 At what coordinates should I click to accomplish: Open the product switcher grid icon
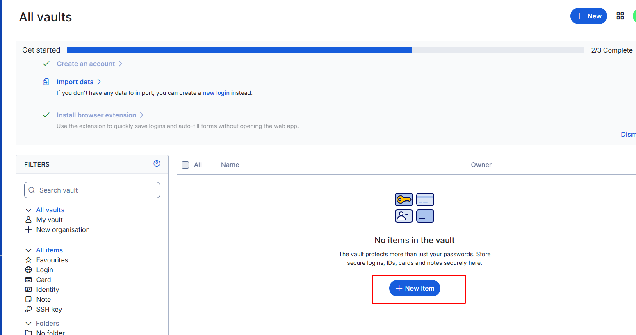pyautogui.click(x=620, y=16)
